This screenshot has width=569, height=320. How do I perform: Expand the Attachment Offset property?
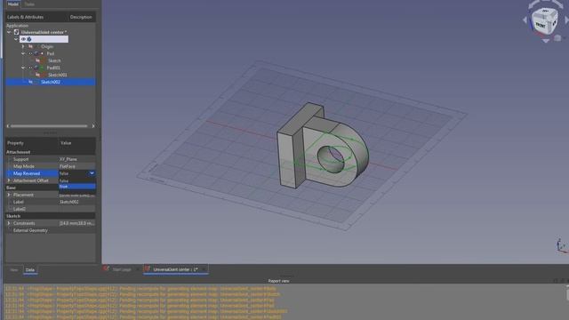[x=9, y=180]
